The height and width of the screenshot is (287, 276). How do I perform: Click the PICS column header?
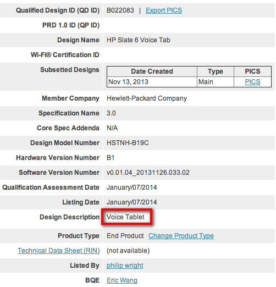coord(252,71)
